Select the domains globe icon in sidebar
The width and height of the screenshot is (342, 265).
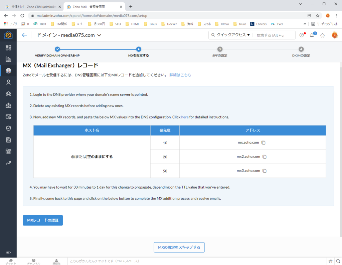click(x=8, y=71)
